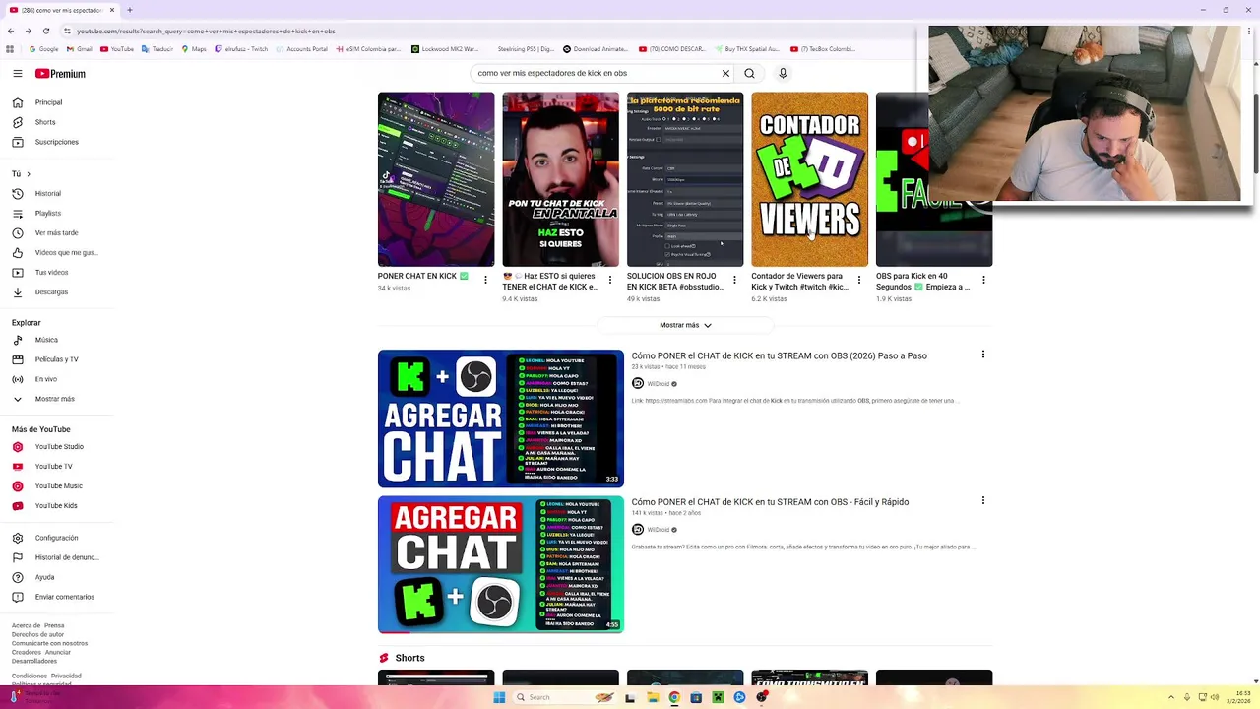Reload the page with refresh button
The height and width of the screenshot is (709, 1260).
(x=46, y=32)
